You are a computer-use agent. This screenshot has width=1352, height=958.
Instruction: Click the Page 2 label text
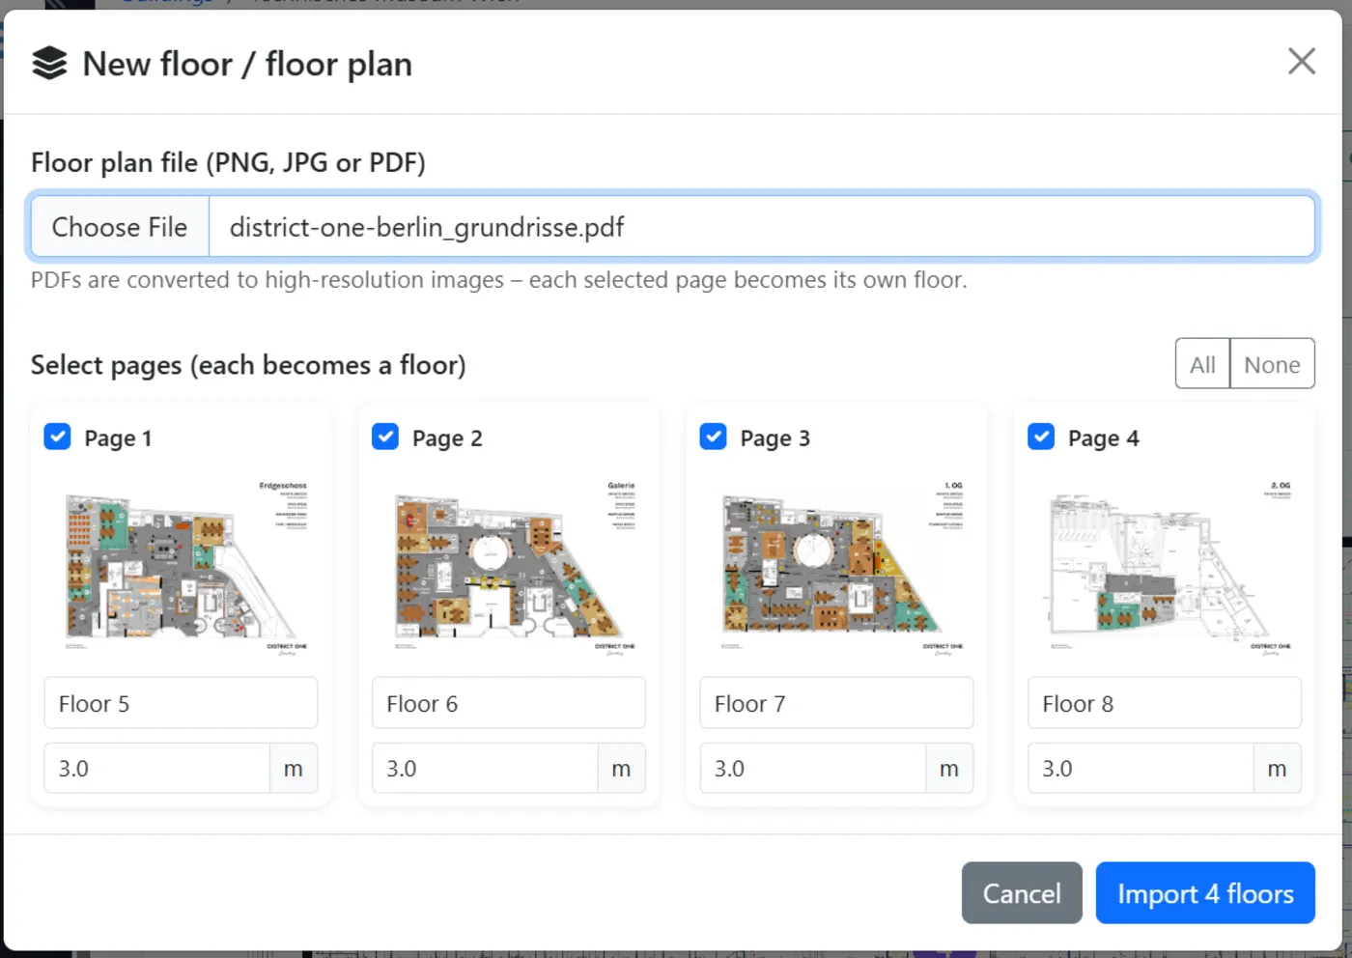click(447, 438)
